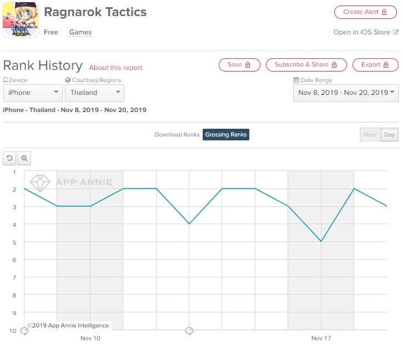Screen dimensions: 402x344
Task: Click the Create Alert button
Action: [365, 12]
